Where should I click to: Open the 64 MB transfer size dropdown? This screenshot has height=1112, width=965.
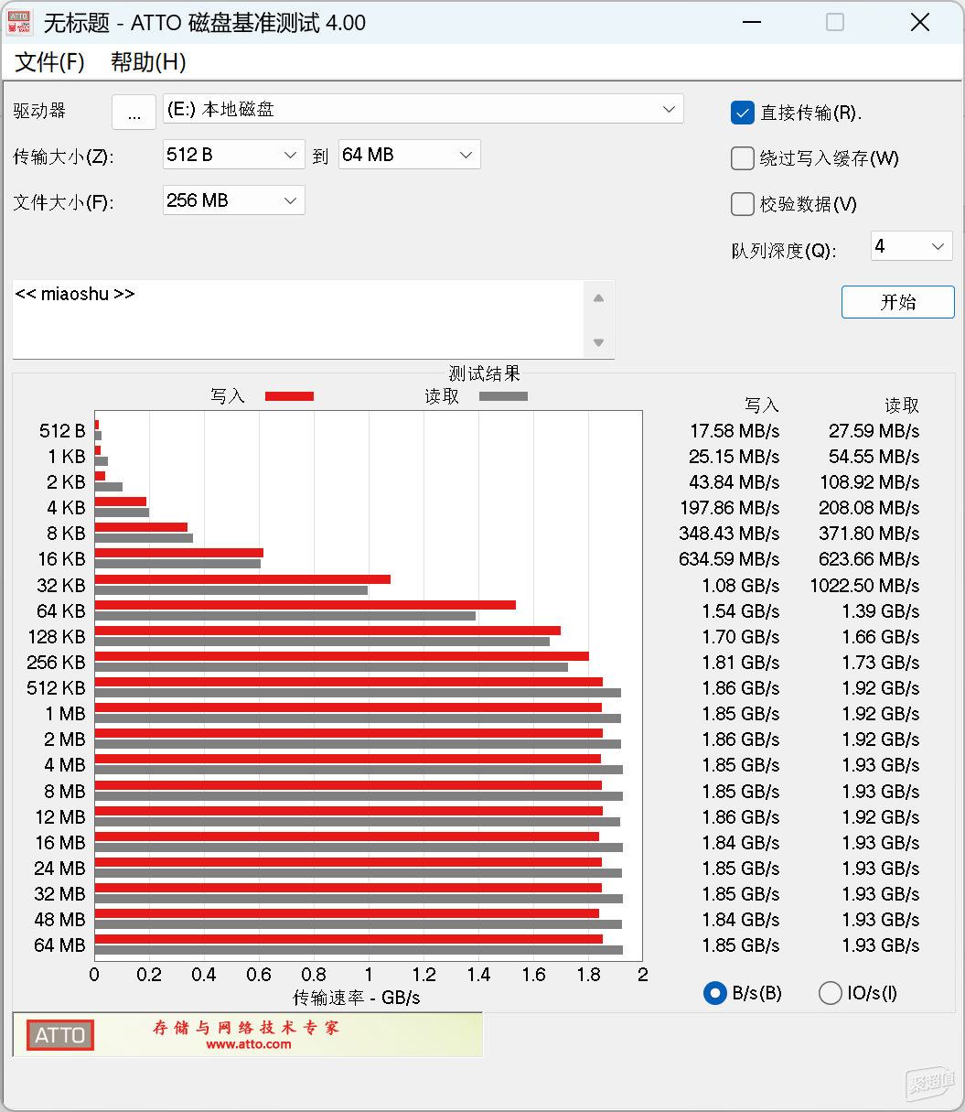(x=410, y=155)
